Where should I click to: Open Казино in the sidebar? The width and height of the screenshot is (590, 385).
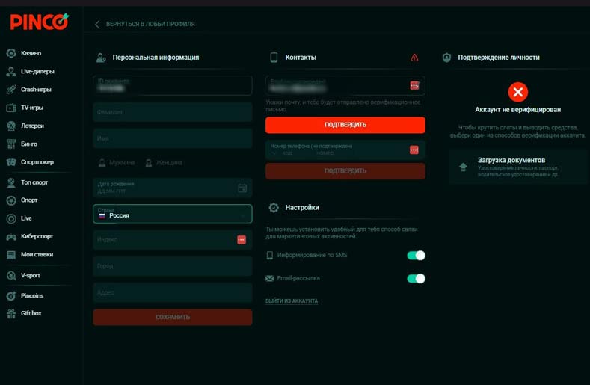coord(31,53)
